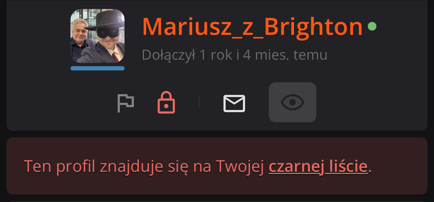The height and width of the screenshot is (202, 434).
Task: Click the blue bar beneath the avatar
Action: [x=98, y=68]
